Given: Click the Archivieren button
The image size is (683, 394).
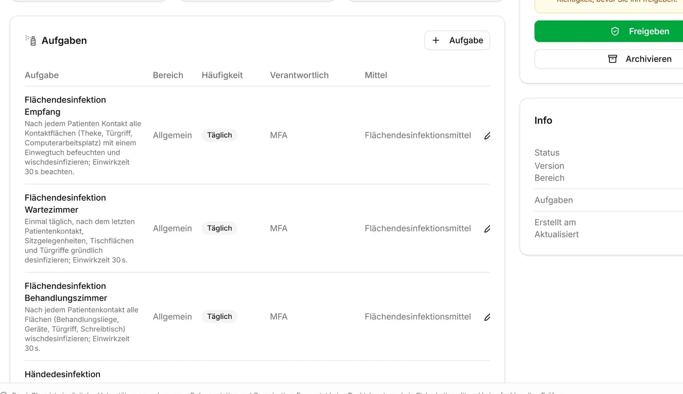Looking at the screenshot, I should pos(640,59).
